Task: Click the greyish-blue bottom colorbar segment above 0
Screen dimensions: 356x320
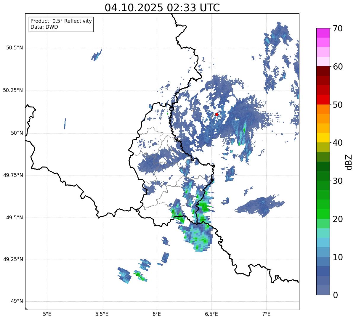Action: point(323,290)
